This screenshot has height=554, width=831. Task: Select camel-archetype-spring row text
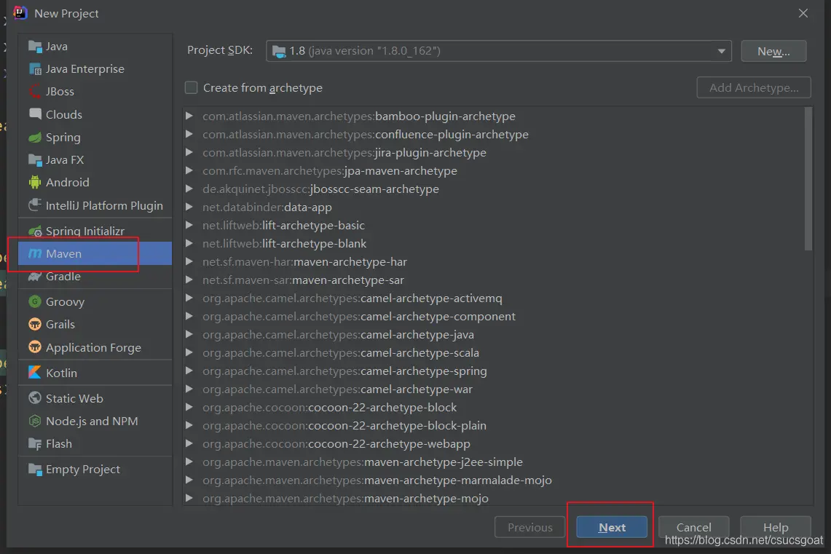(x=344, y=371)
